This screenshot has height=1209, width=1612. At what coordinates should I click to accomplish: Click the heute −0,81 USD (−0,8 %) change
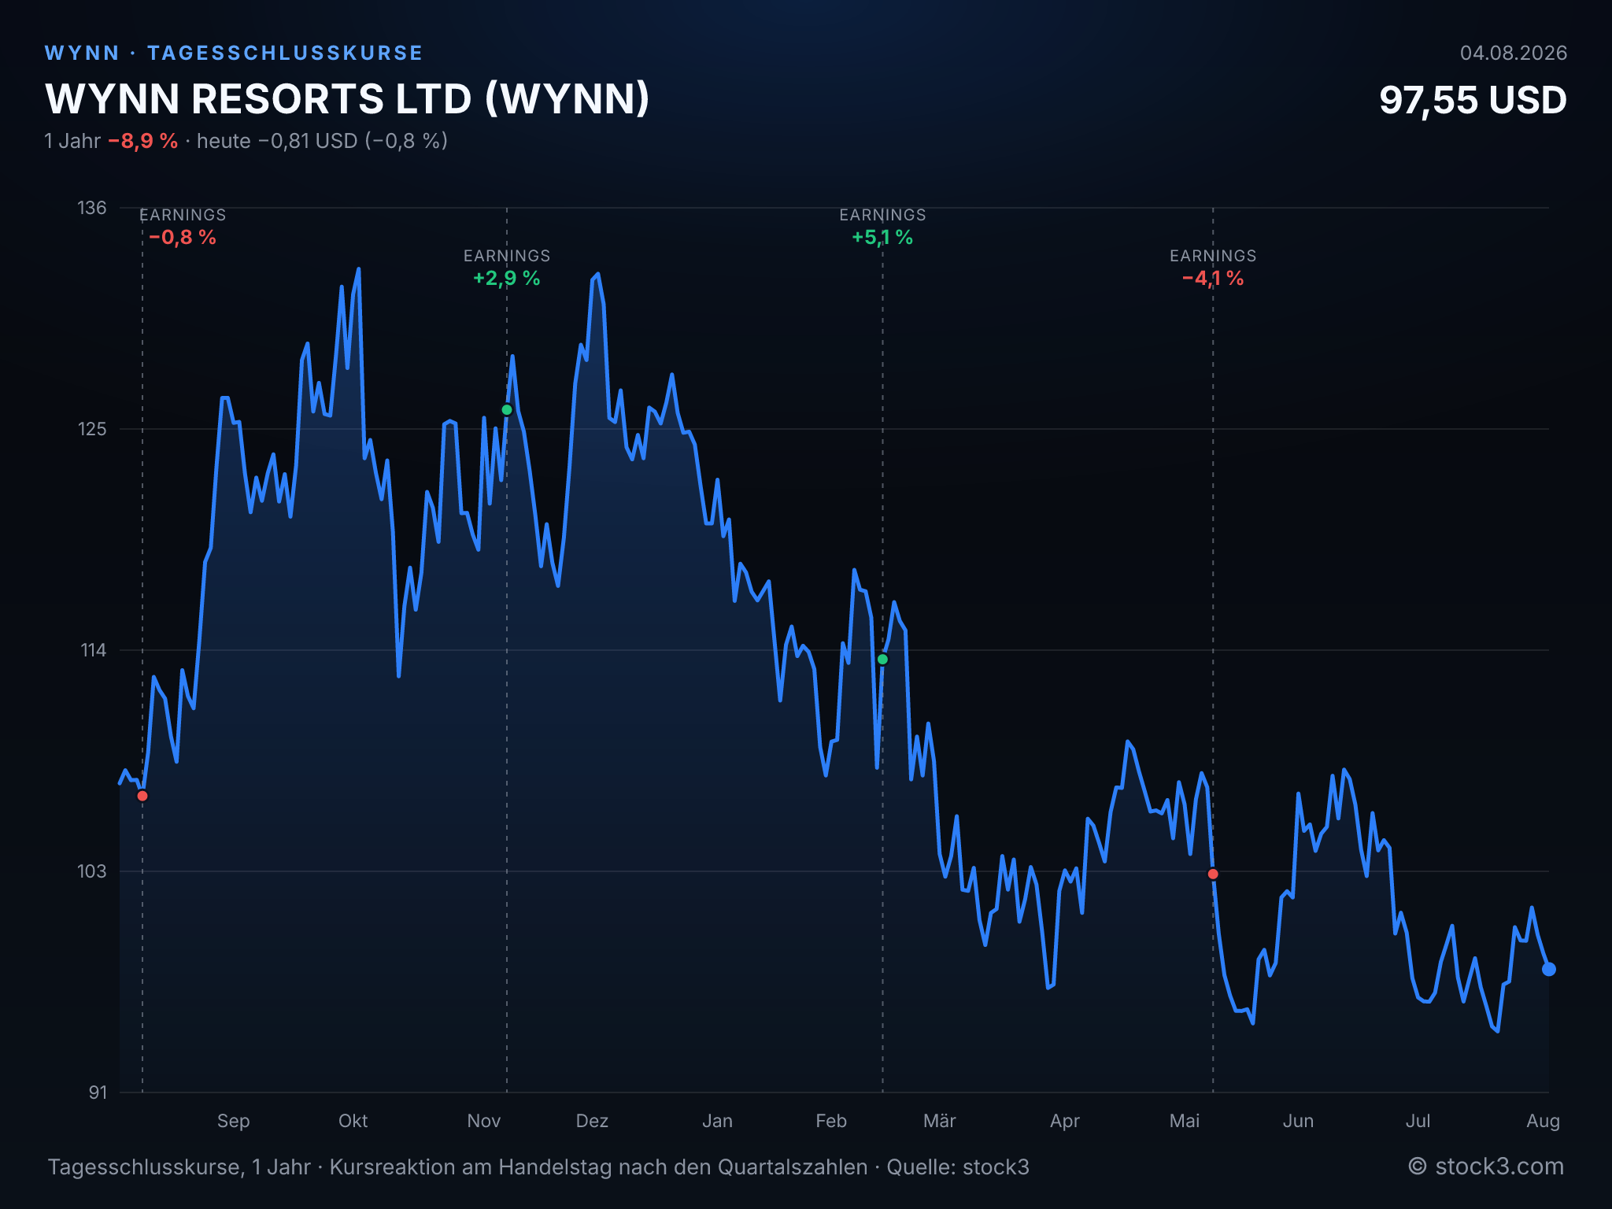pos(322,141)
